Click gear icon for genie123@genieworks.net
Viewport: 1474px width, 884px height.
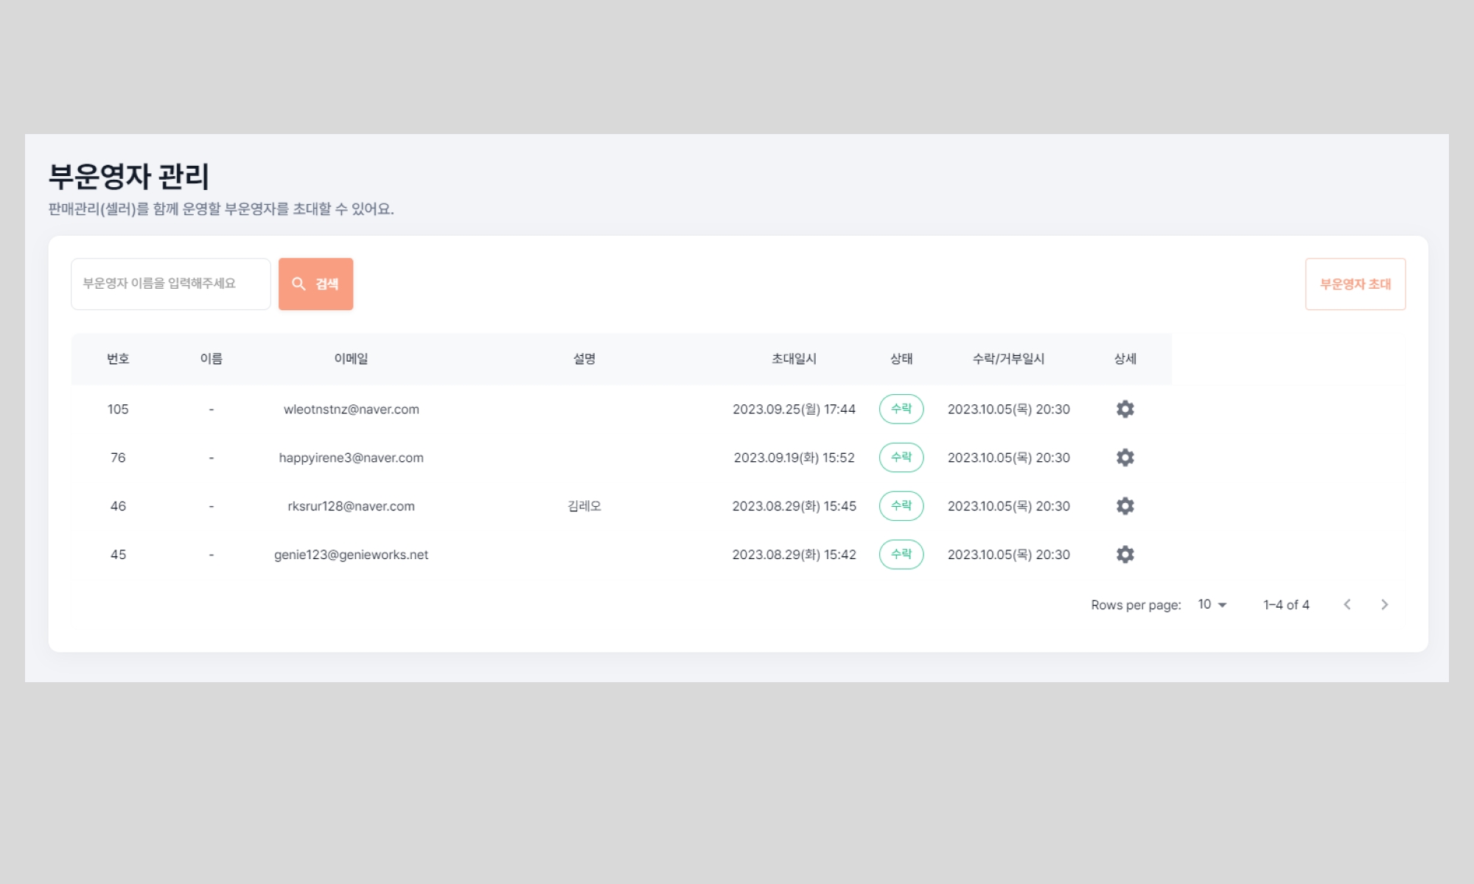pos(1125,555)
